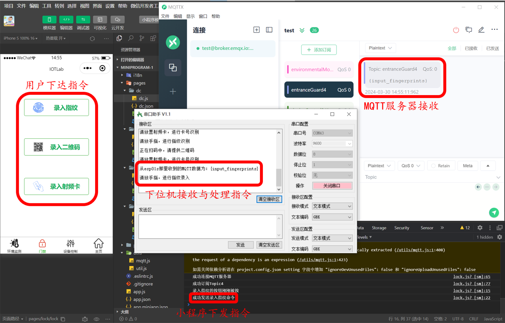Toggle the editor panel button
This screenshot has width=505, height=323.
(66, 20)
